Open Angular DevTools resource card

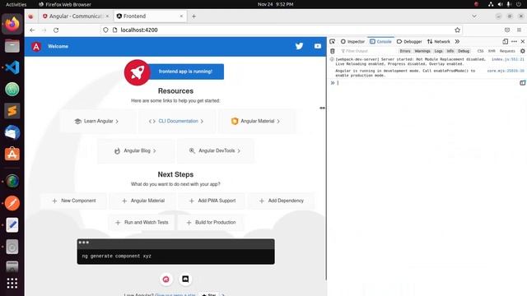(216, 150)
